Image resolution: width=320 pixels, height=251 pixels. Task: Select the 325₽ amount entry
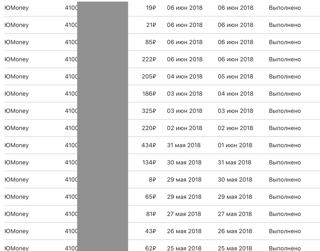point(149,111)
